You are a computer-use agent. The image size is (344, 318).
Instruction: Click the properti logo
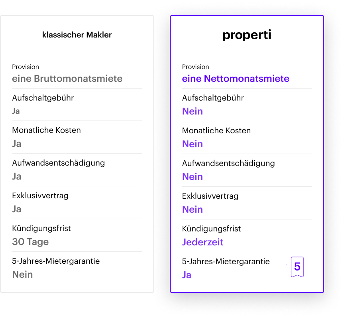coord(247,35)
